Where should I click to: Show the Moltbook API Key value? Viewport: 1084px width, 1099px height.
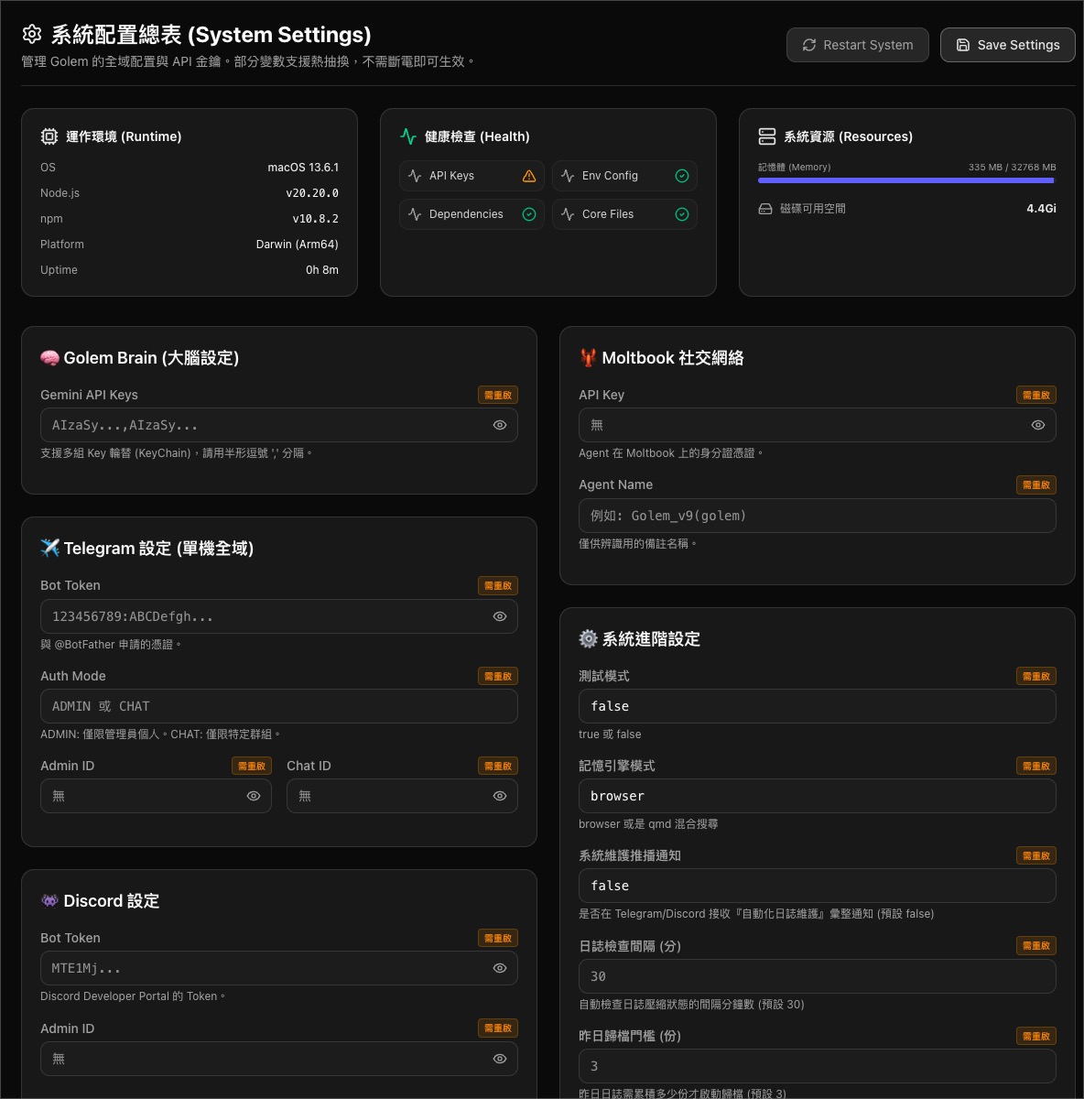1038,425
